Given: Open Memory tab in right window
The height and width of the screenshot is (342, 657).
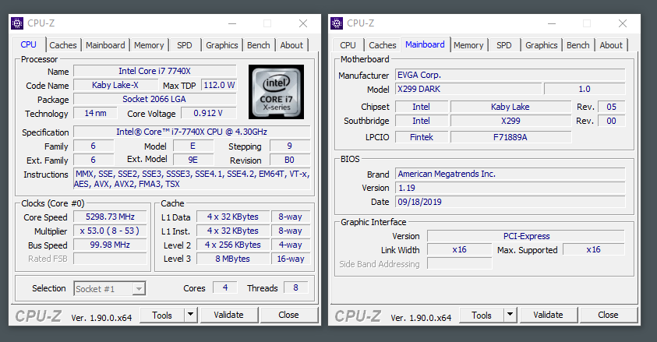Looking at the screenshot, I should pos(468,45).
